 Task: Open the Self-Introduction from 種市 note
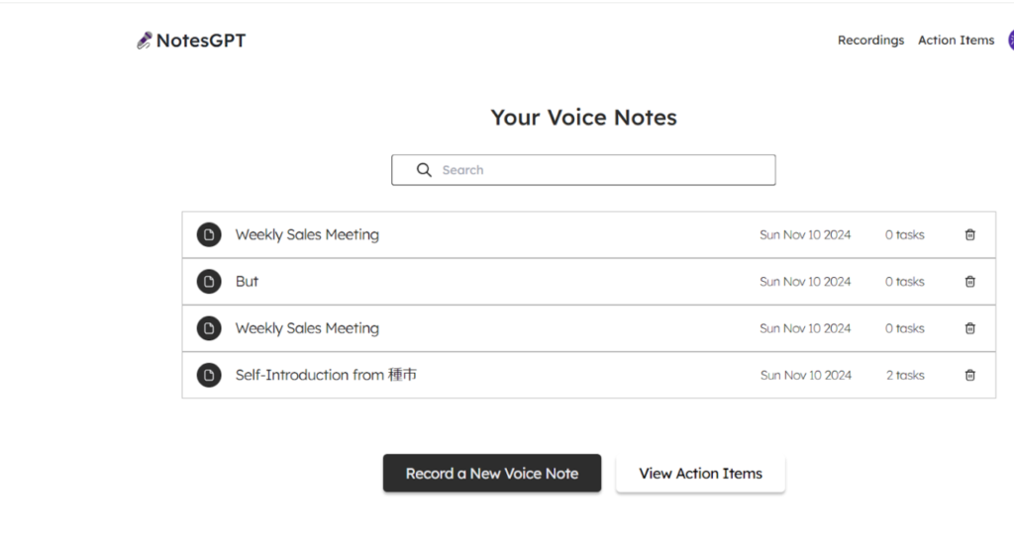click(x=588, y=375)
